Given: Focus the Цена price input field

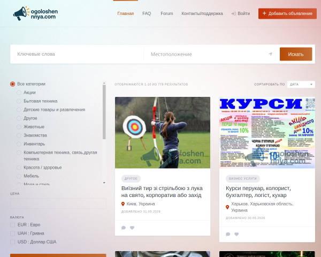Looking at the screenshot, I should [x=58, y=203].
